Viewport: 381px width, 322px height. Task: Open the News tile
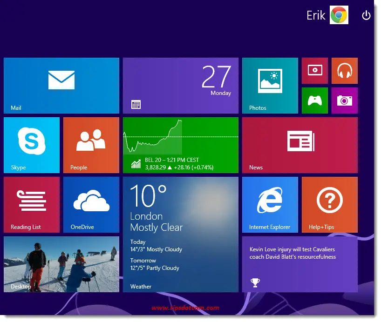(x=300, y=145)
